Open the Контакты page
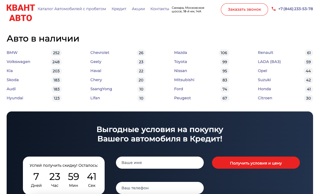The image size is (315, 194). point(160,9)
